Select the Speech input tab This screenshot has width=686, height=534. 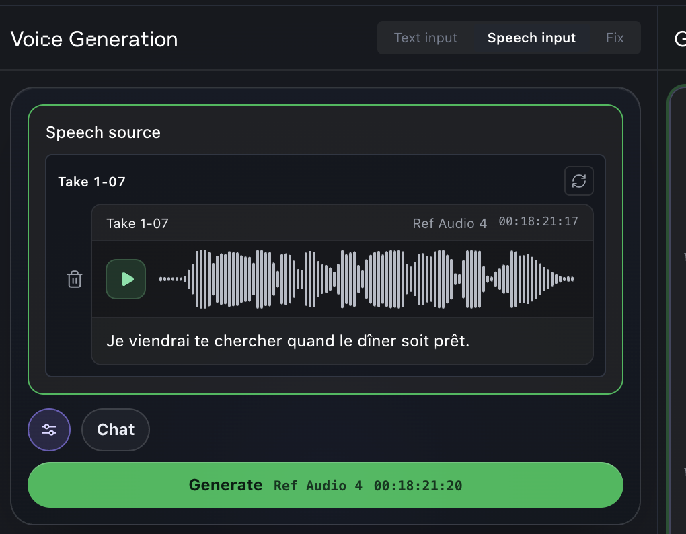[531, 38]
